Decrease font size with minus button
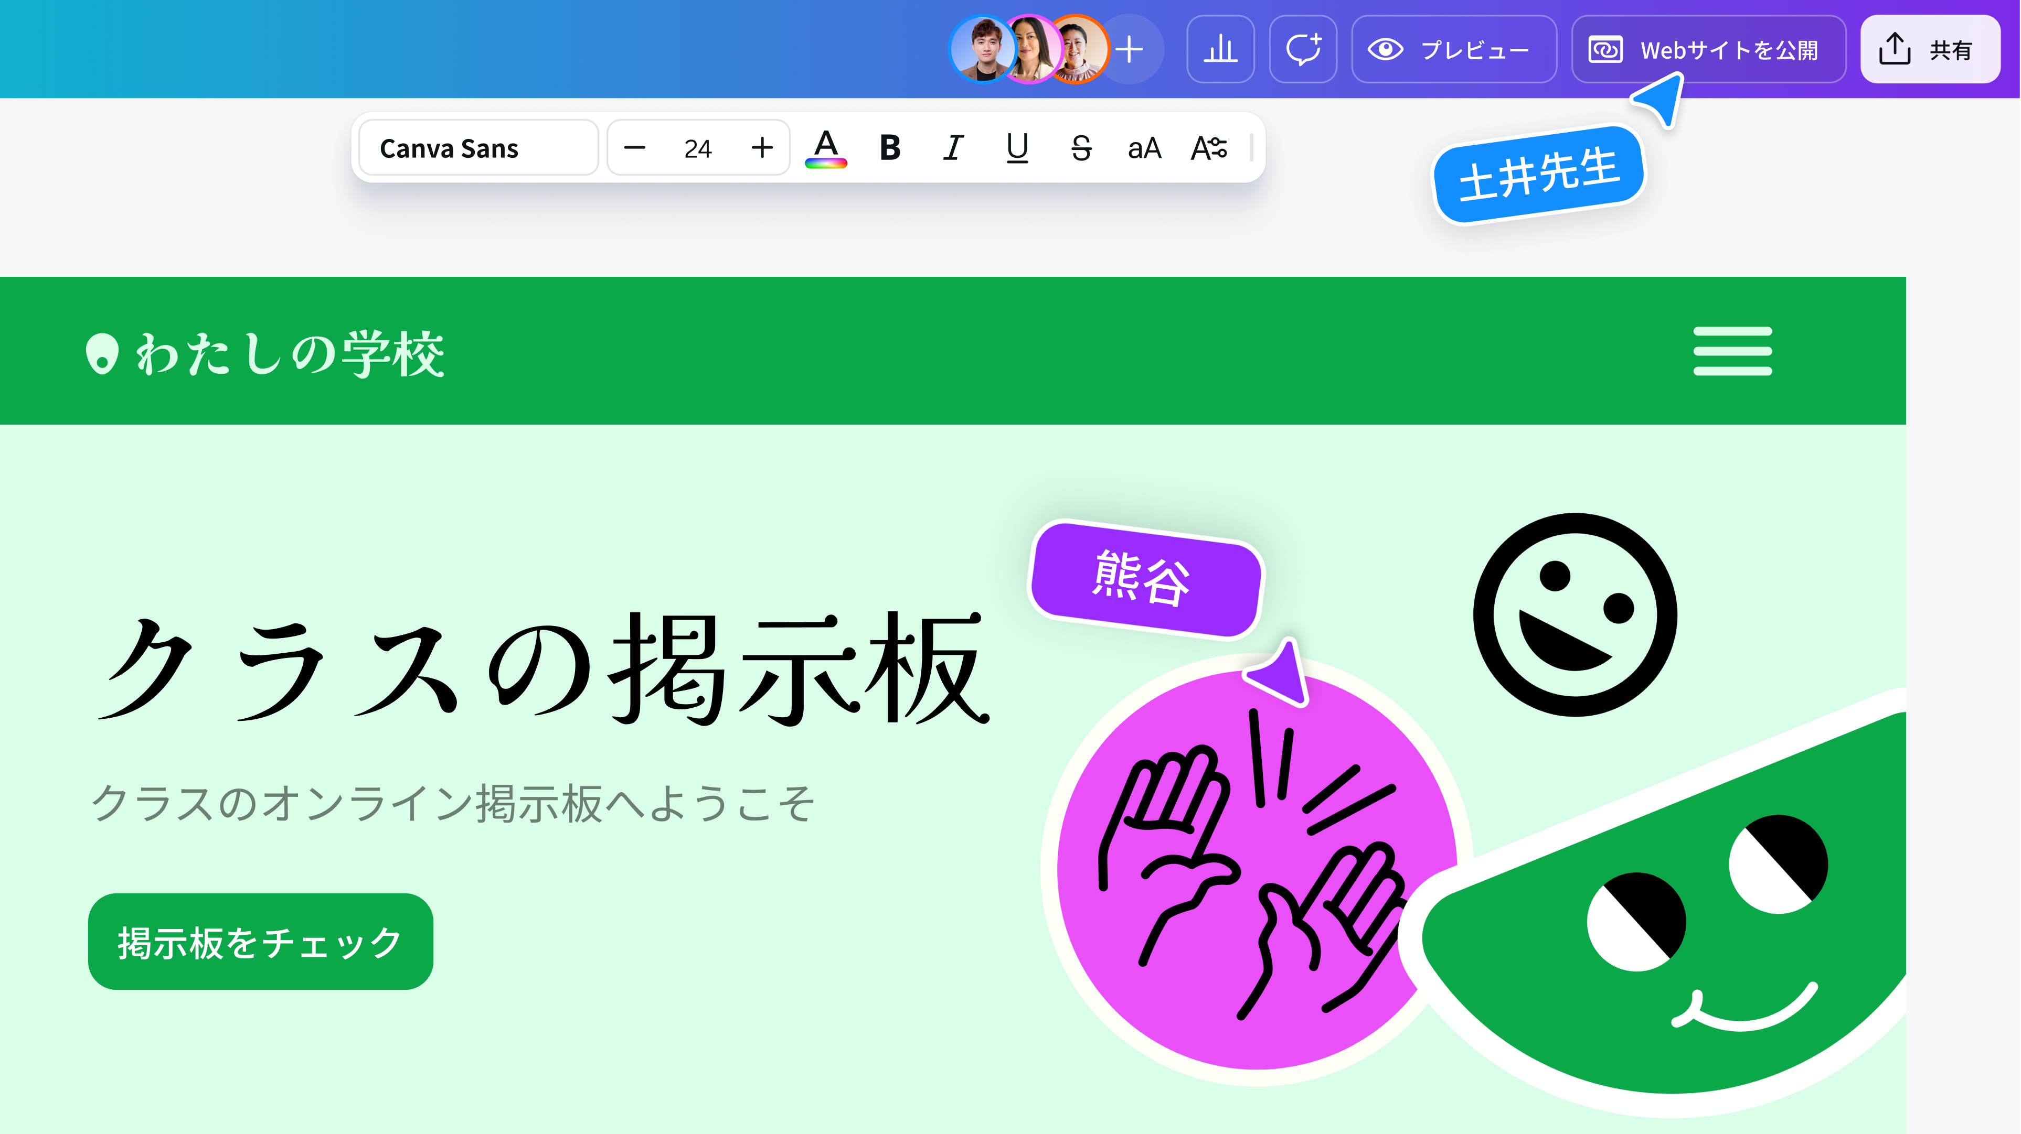This screenshot has height=1134, width=2021. tap(634, 148)
